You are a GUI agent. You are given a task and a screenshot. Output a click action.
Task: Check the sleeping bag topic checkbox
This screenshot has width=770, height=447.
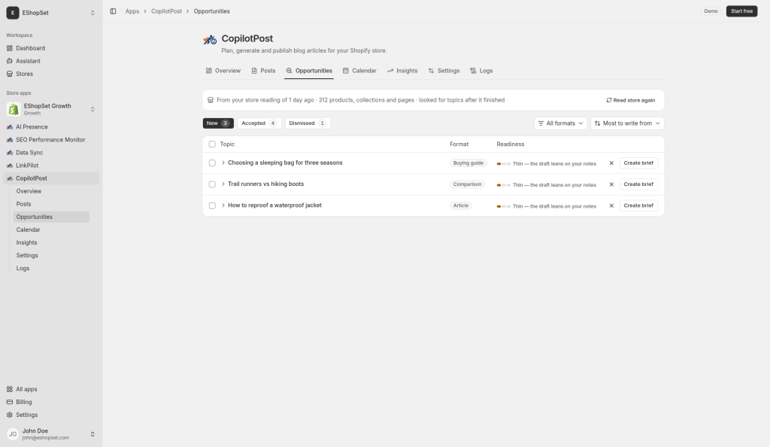pyautogui.click(x=212, y=163)
